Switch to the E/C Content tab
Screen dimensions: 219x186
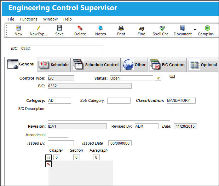tap(167, 65)
